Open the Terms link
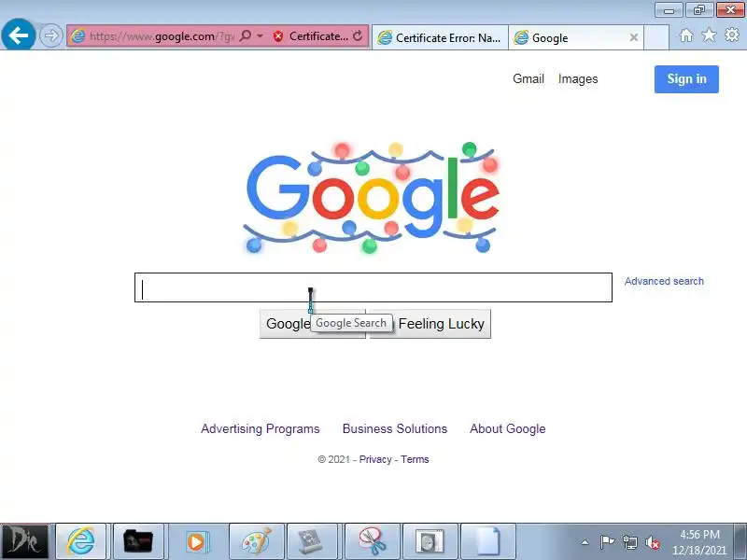 pos(415,459)
